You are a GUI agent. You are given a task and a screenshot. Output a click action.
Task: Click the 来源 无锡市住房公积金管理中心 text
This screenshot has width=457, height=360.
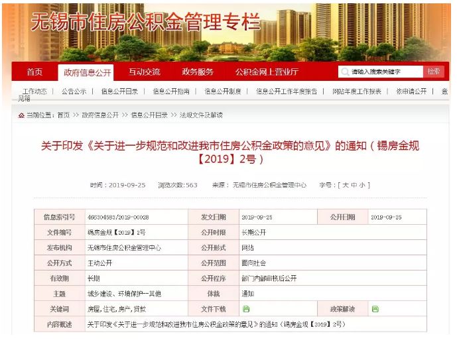[x=259, y=185]
